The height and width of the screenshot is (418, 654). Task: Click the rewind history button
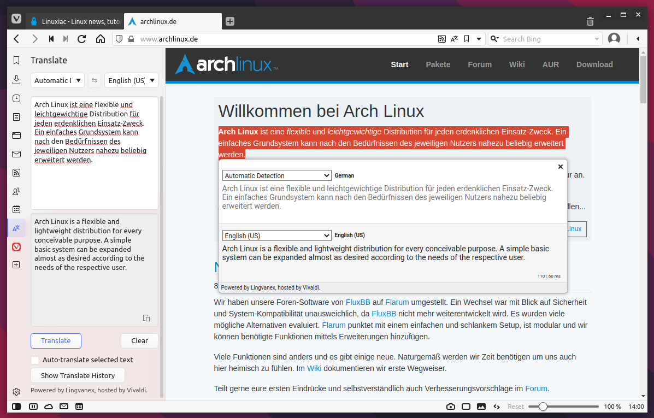(x=51, y=39)
